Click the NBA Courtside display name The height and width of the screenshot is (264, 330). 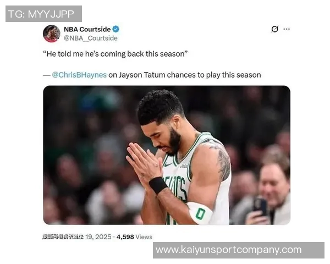(87, 29)
